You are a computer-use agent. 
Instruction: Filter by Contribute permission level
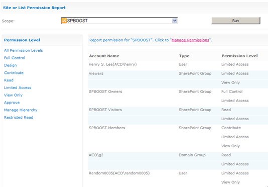pyautogui.click(x=14, y=72)
